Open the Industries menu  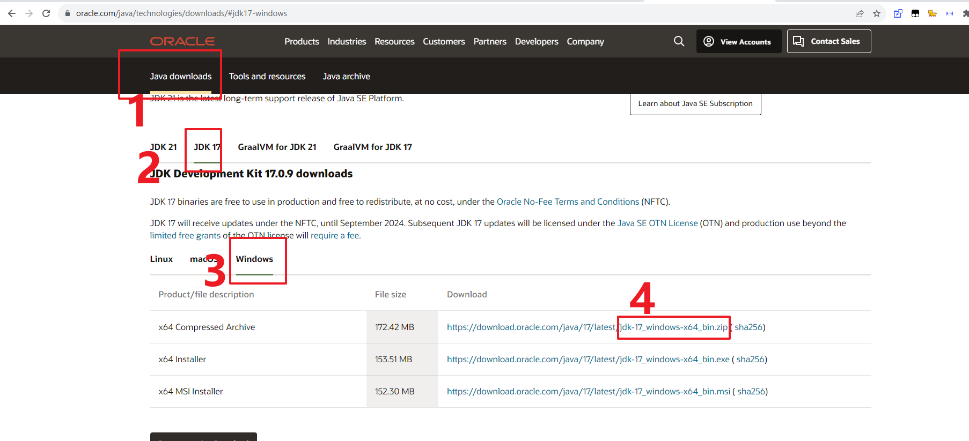pyautogui.click(x=347, y=41)
